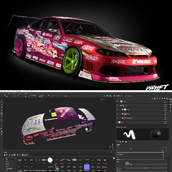Click the delete layer trash icon
Screen dimensions: 172x172
[167, 99]
